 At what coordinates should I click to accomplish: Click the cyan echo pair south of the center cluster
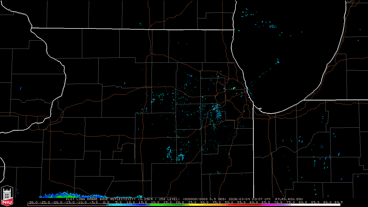pyautogui.click(x=175, y=154)
